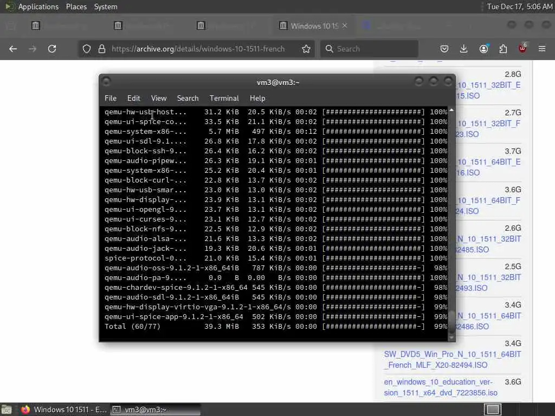Open the terminal Search menu
Image resolution: width=555 pixels, height=416 pixels.
[188, 99]
